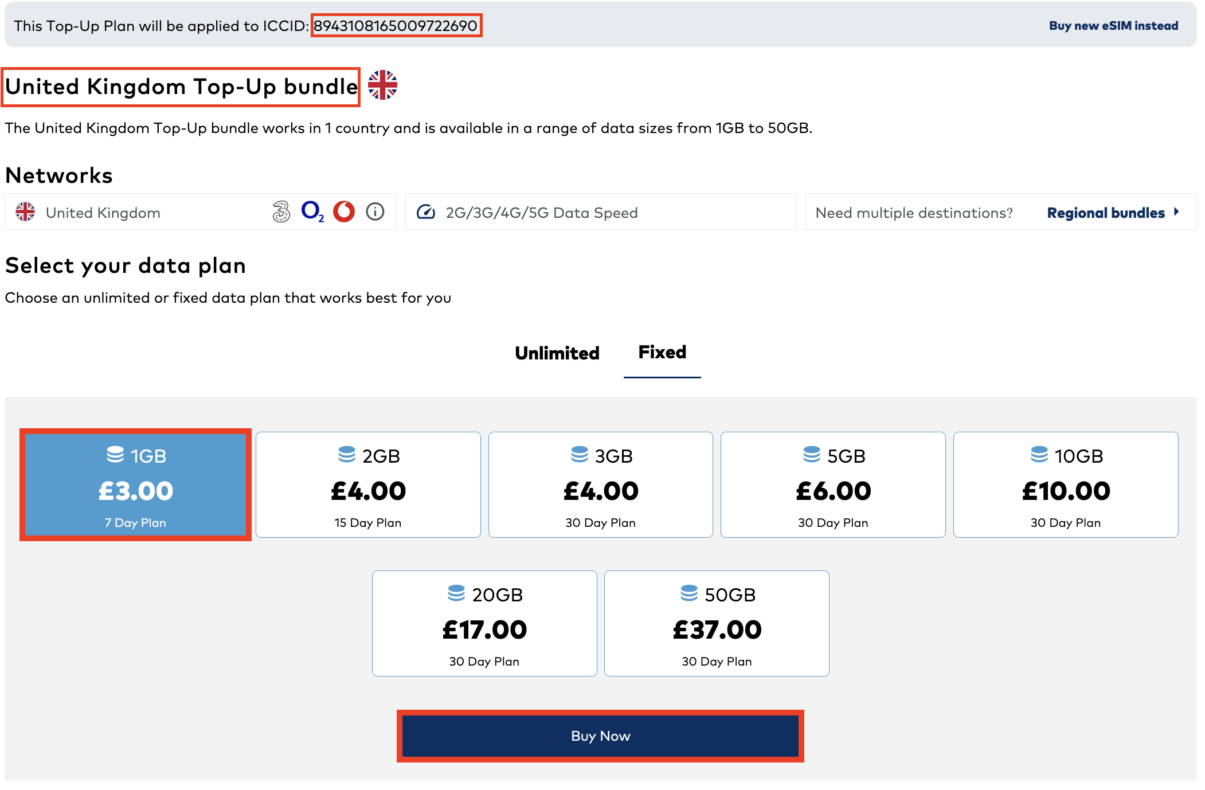Image resolution: width=1205 pixels, height=790 pixels.
Task: Click the UK flag beside the bundle title
Action: click(x=382, y=85)
